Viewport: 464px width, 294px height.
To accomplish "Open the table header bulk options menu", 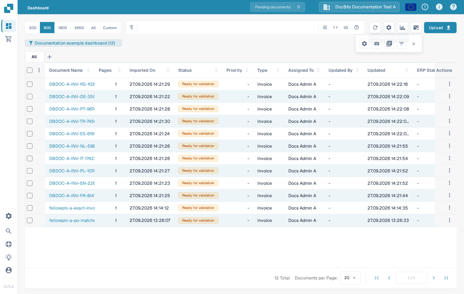I will (39, 70).
